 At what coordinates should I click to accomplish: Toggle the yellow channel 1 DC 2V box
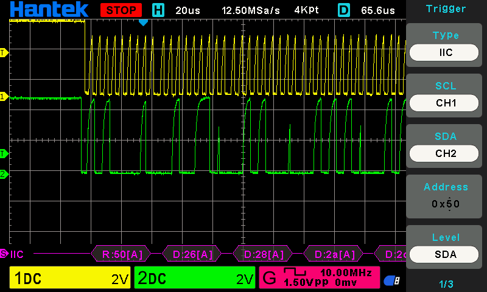click(x=70, y=279)
